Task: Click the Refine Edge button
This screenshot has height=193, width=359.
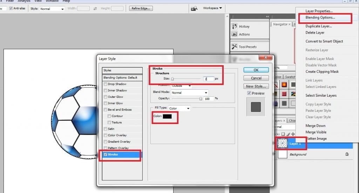Action: click(141, 8)
